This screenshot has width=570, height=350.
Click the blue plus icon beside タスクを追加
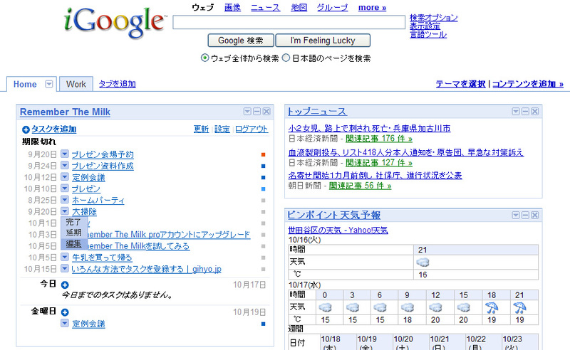(x=26, y=129)
